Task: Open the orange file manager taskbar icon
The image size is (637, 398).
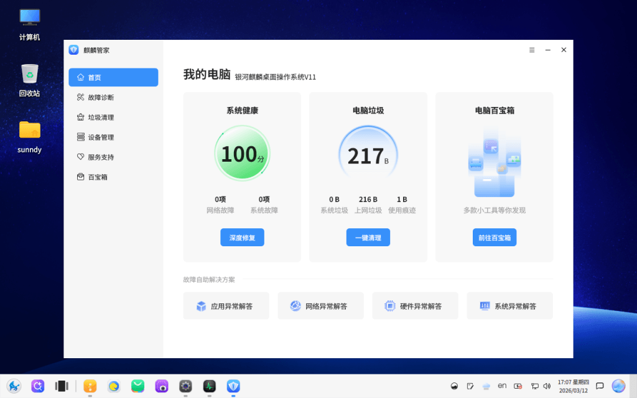Action: click(x=90, y=386)
